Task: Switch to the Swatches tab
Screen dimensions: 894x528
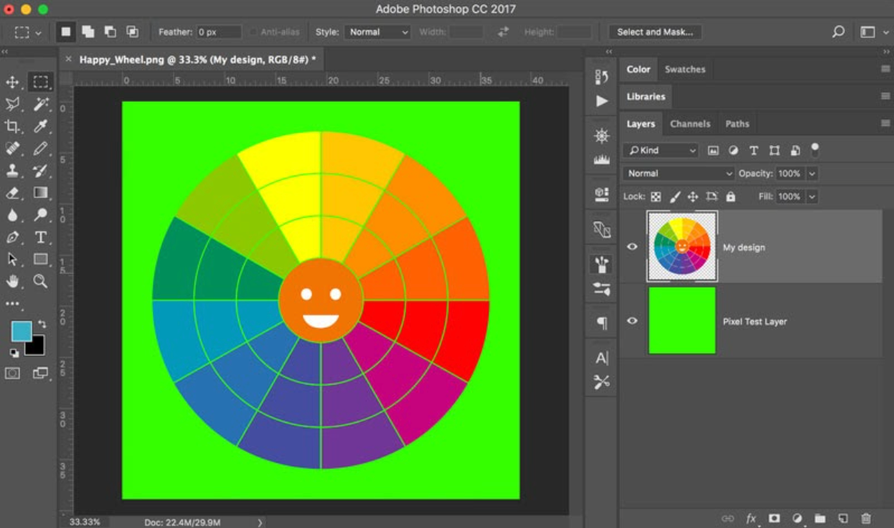Action: click(x=685, y=70)
